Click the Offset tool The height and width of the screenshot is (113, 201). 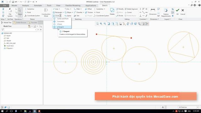(x=88, y=9)
